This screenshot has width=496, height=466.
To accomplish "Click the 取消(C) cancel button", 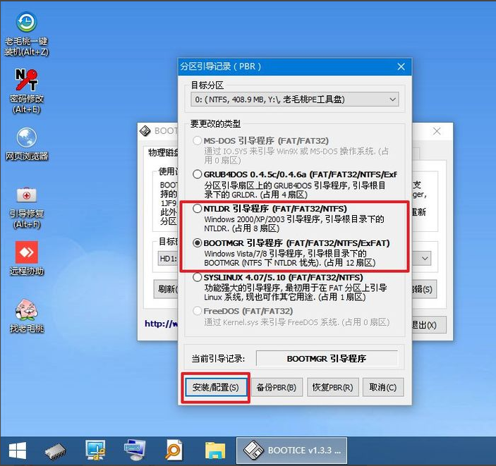I will point(383,387).
